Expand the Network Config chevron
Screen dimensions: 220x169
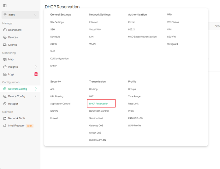tap(36, 88)
